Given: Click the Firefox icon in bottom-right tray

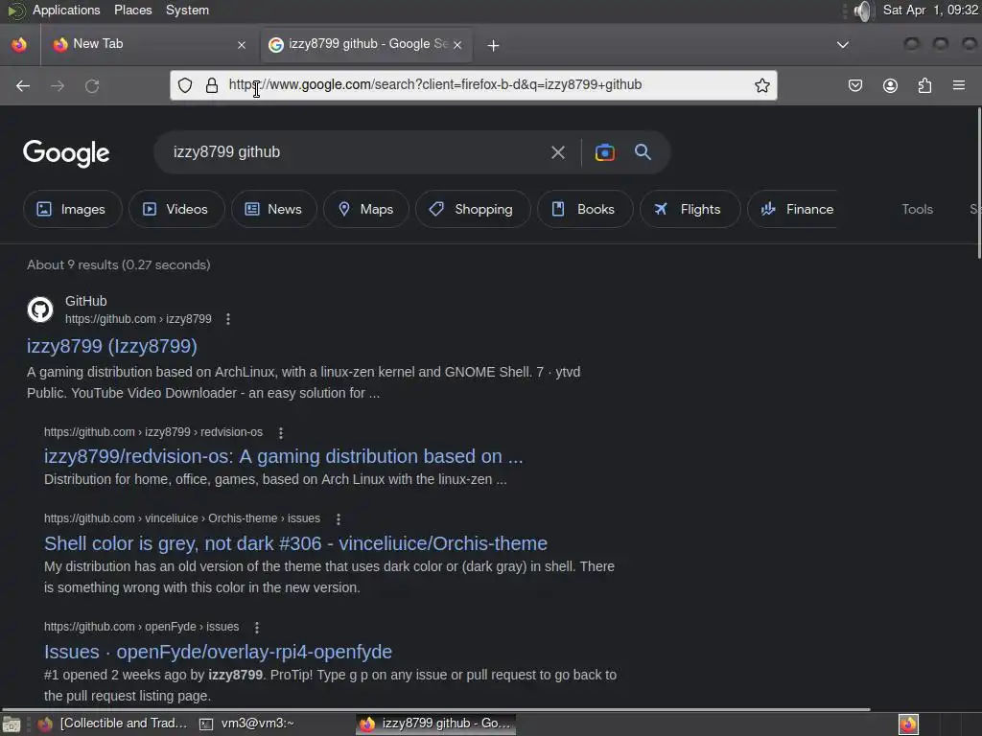Looking at the screenshot, I should [x=908, y=724].
